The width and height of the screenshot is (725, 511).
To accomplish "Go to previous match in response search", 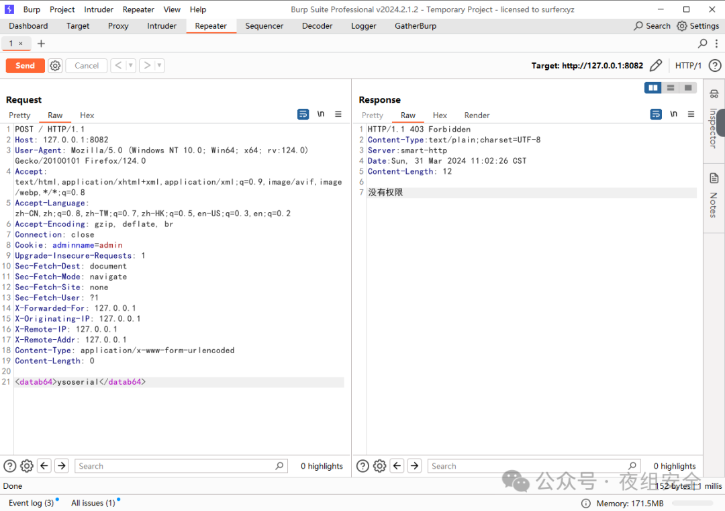I will click(x=397, y=466).
